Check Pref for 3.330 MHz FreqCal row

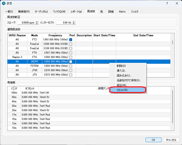point(71,49)
